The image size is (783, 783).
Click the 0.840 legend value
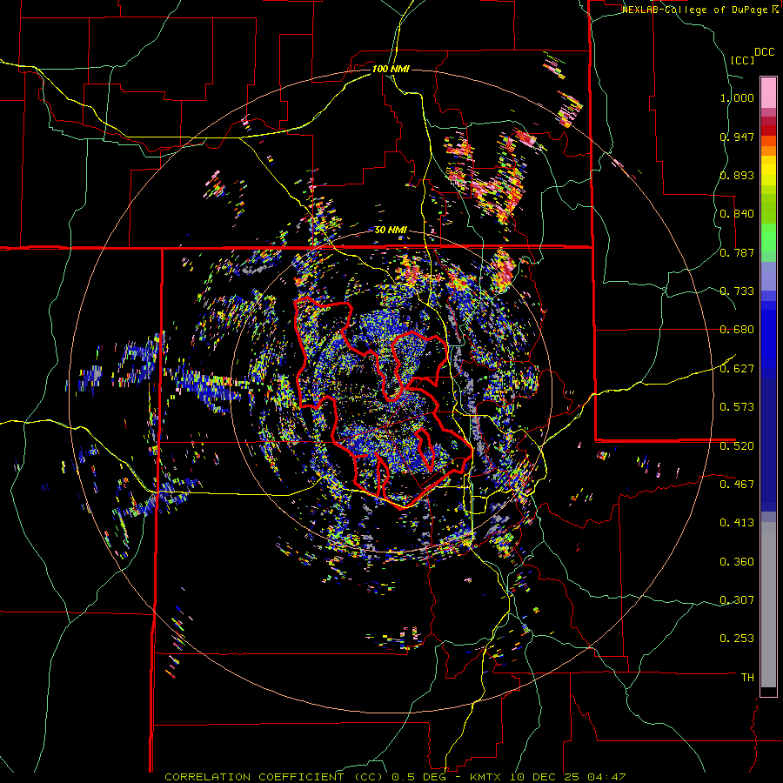pos(737,214)
